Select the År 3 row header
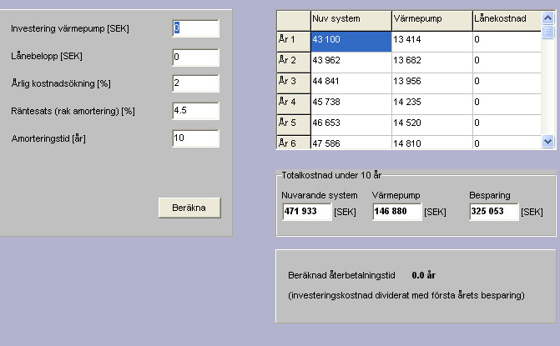Viewport: 560px width, 346px height. [x=291, y=82]
